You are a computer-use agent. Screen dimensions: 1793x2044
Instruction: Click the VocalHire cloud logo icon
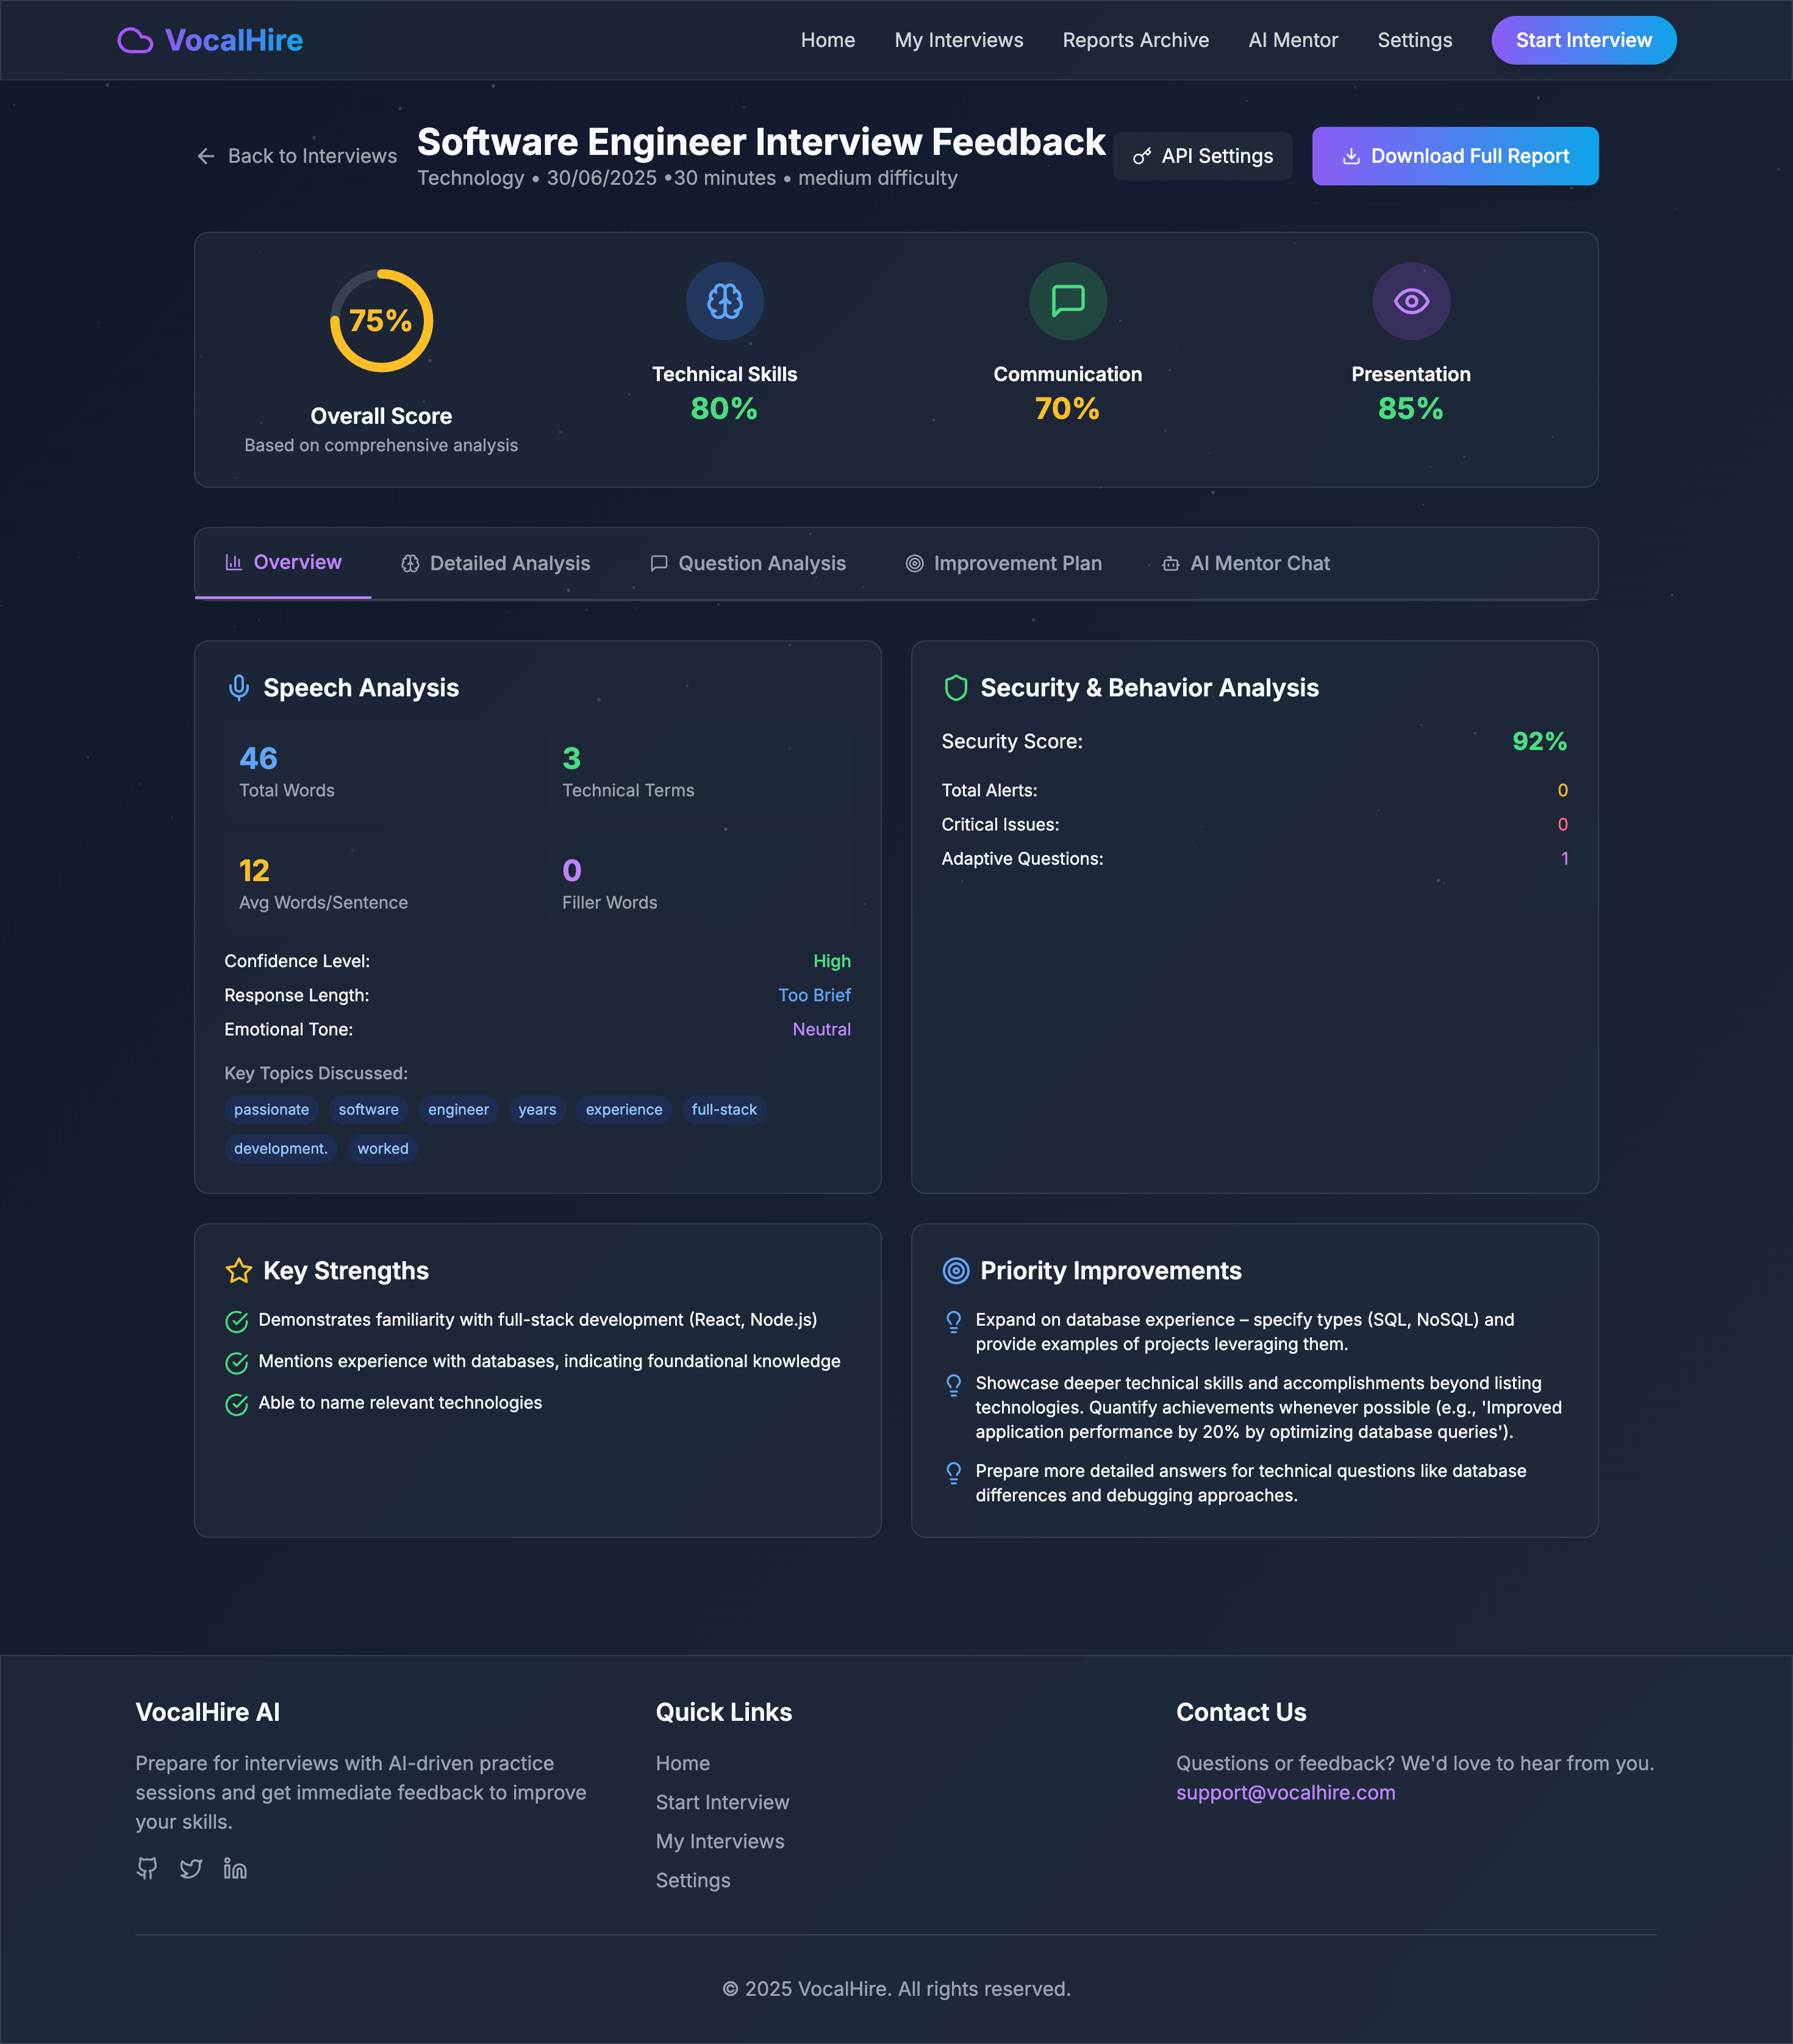(135, 40)
